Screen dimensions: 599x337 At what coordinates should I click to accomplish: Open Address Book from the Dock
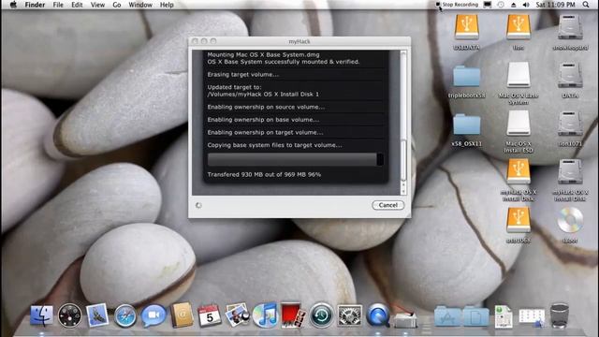182,315
